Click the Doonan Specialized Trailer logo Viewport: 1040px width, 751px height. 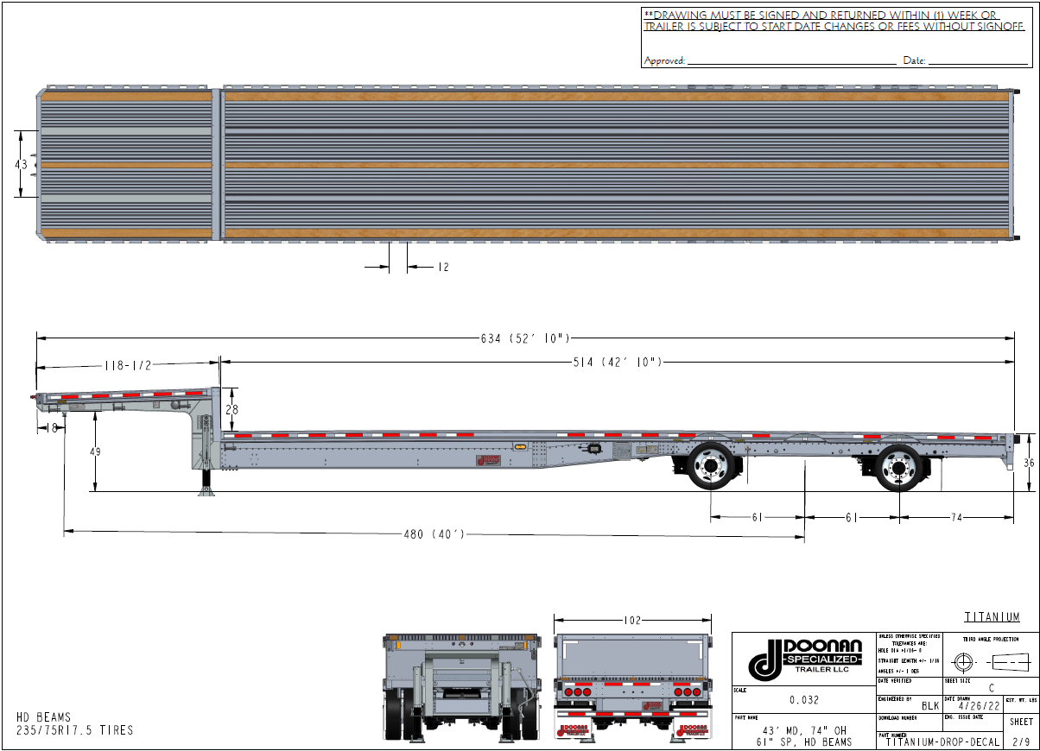pyautogui.click(x=803, y=659)
